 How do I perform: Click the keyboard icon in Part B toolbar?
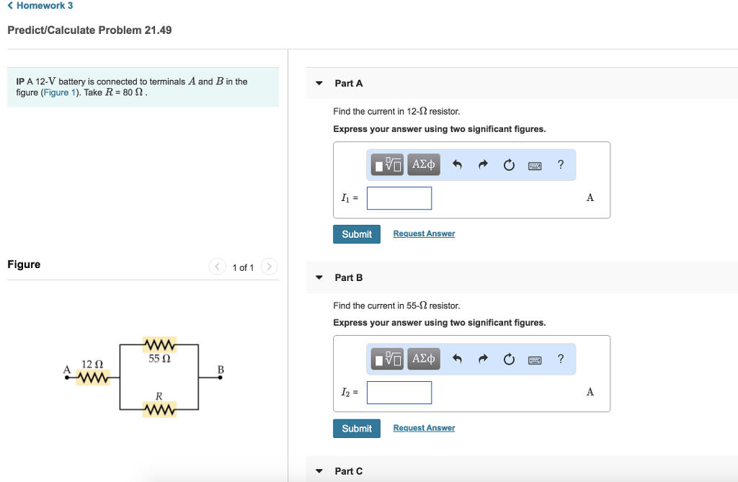click(534, 359)
